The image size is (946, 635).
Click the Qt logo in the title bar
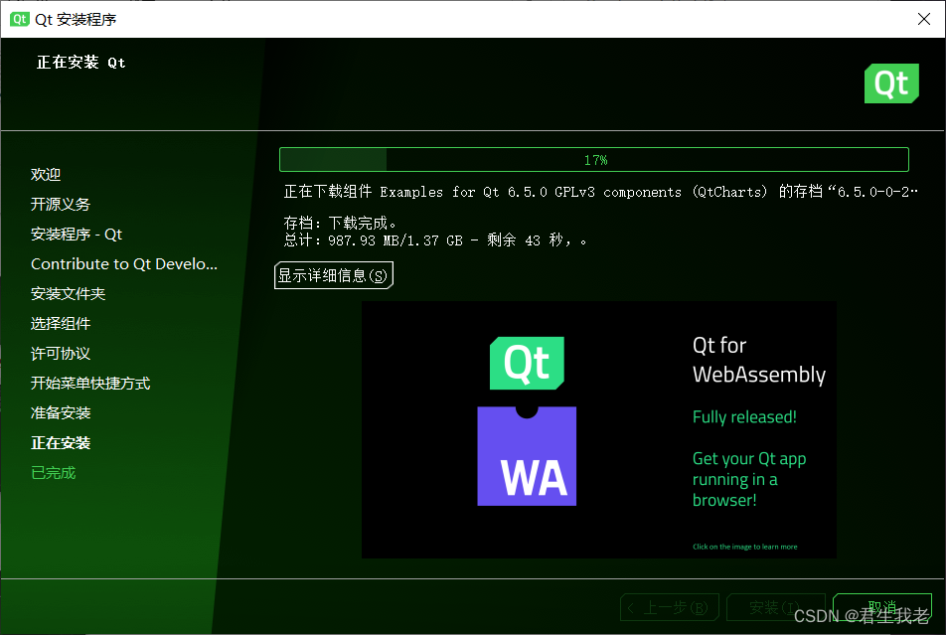click(19, 19)
